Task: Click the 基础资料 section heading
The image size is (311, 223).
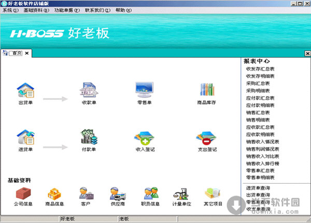Action: tap(19, 180)
